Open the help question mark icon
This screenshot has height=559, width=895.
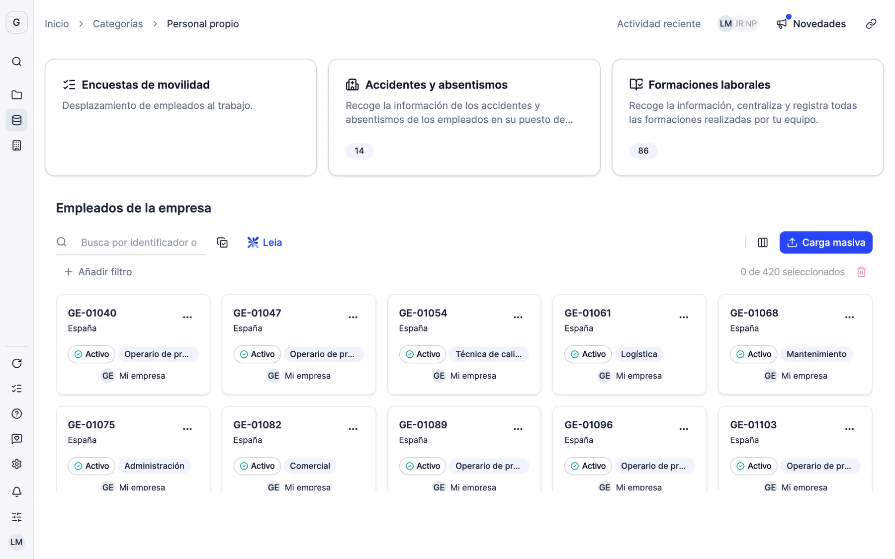(16, 413)
